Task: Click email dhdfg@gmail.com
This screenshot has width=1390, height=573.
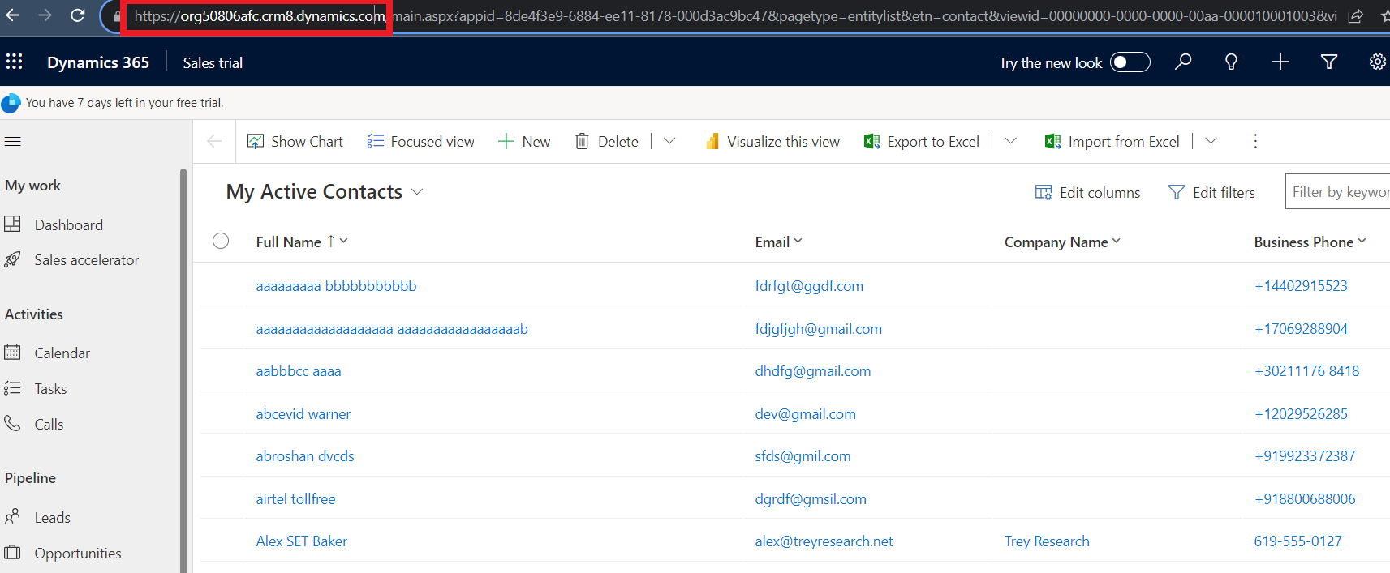Action: pyautogui.click(x=812, y=370)
